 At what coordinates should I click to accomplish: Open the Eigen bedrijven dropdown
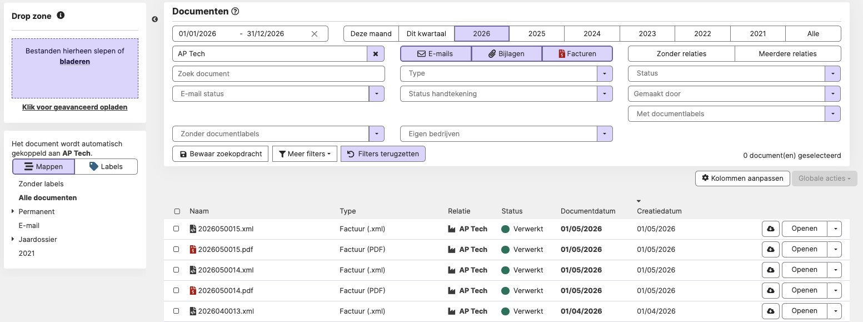(x=605, y=134)
